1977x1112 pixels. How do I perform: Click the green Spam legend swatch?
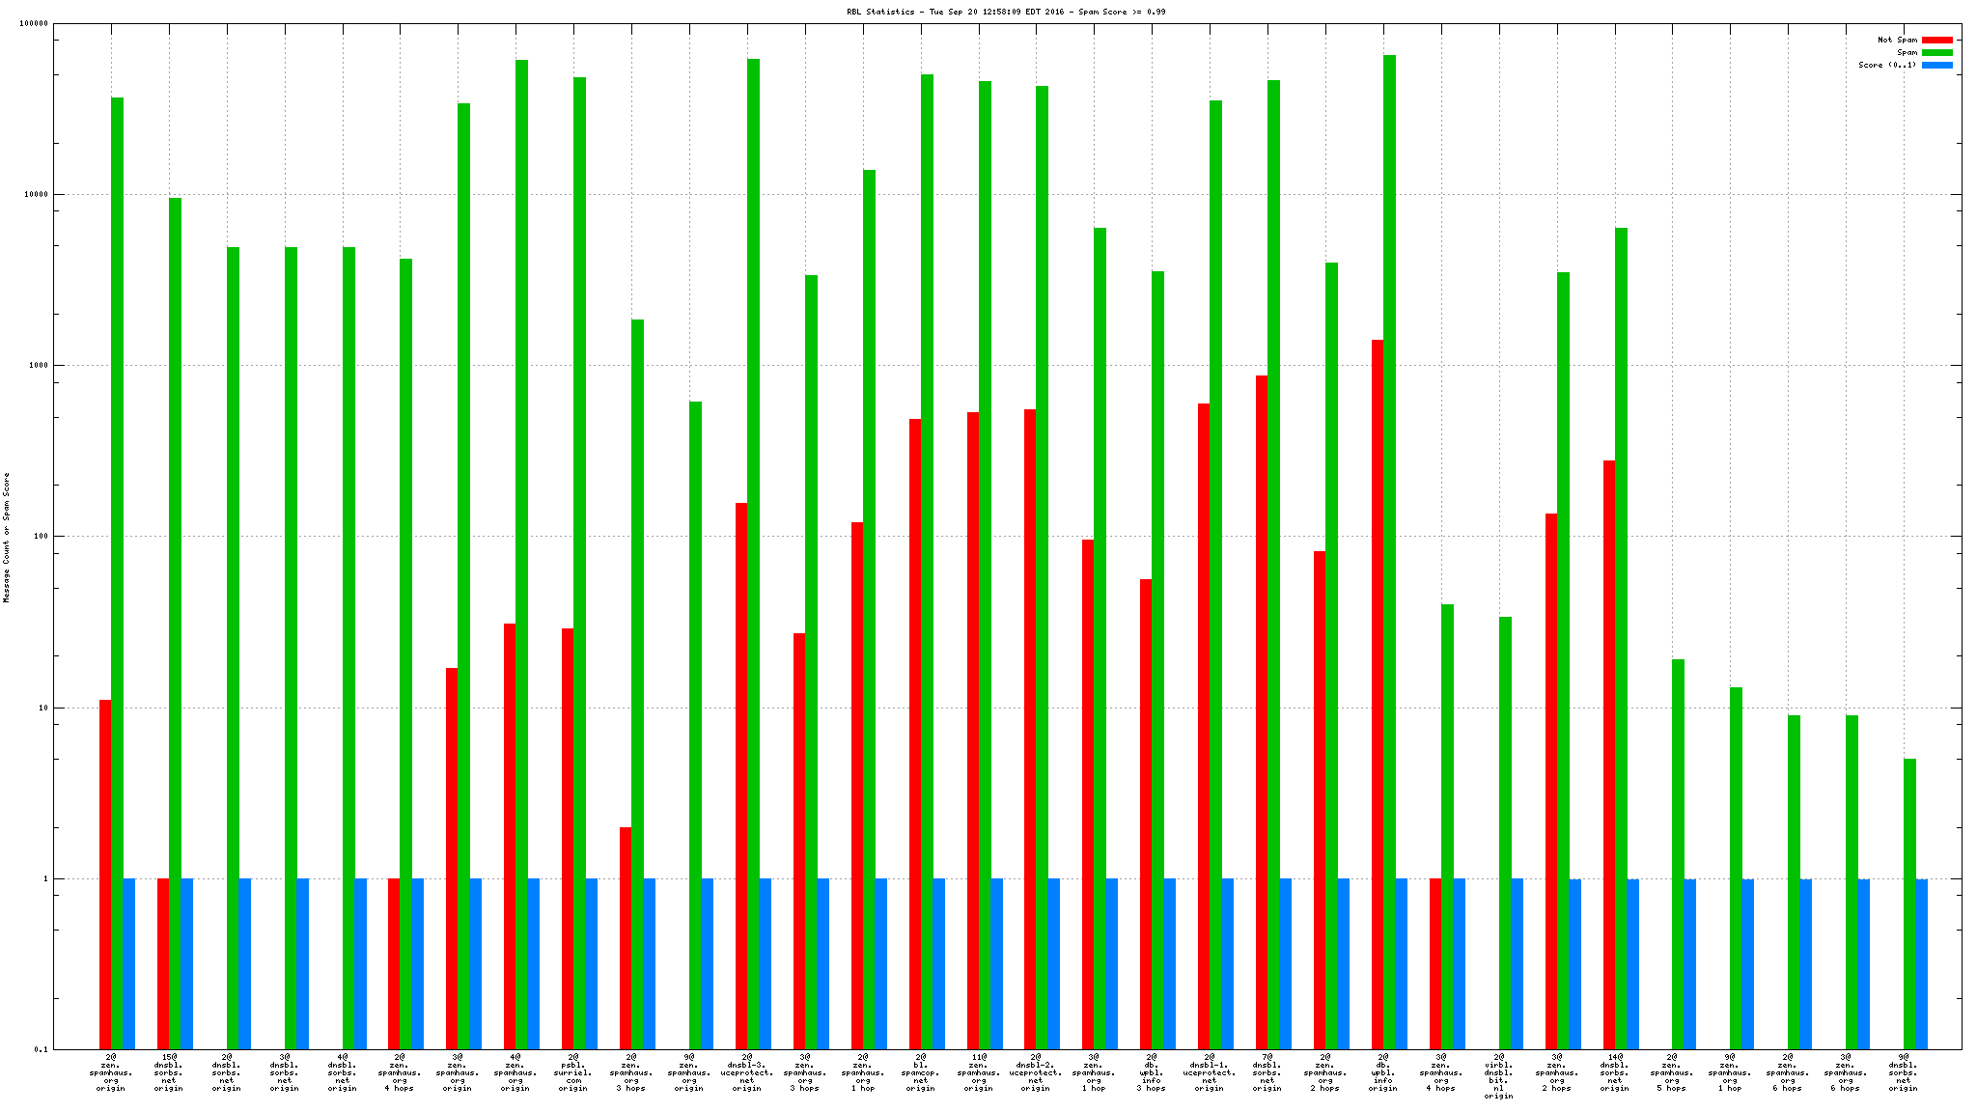pyautogui.click(x=1936, y=53)
